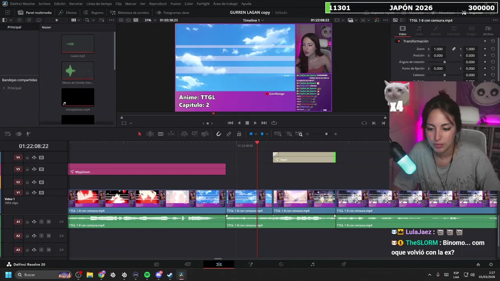Add a blue flag to clip
The image size is (500, 281).
click(x=251, y=134)
